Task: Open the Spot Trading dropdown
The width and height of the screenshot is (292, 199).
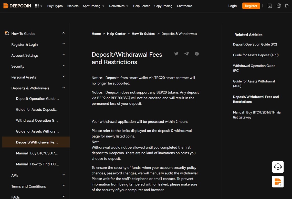Action: (x=93, y=6)
